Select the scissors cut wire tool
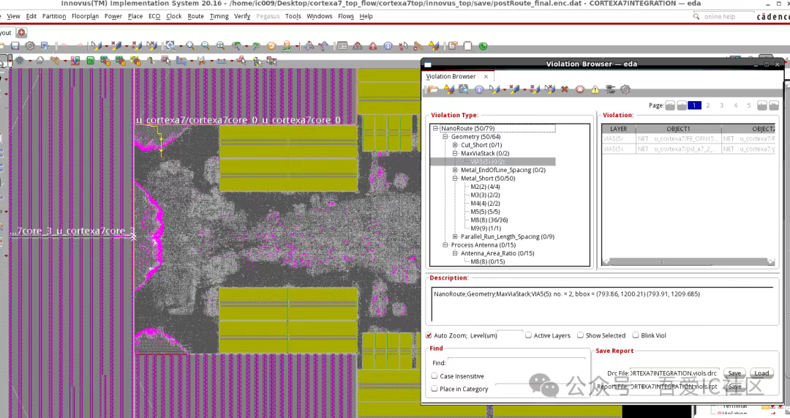The width and height of the screenshot is (790, 418). (201, 61)
